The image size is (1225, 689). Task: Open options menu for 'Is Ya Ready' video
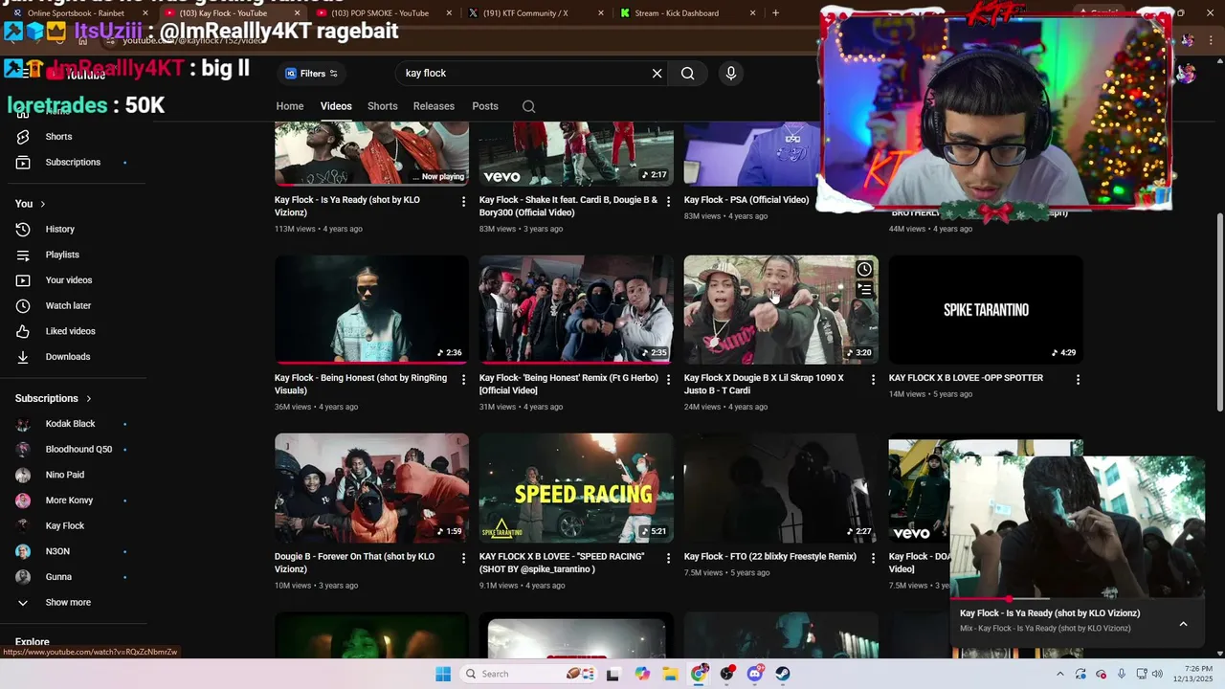pyautogui.click(x=463, y=201)
